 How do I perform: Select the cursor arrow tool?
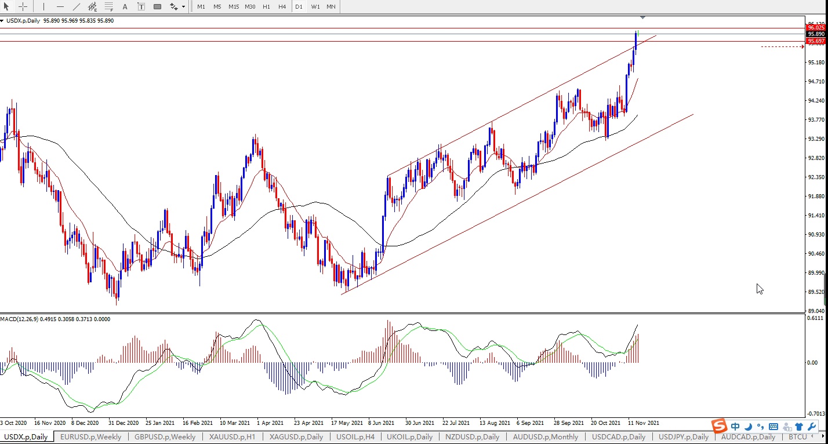click(x=7, y=6)
